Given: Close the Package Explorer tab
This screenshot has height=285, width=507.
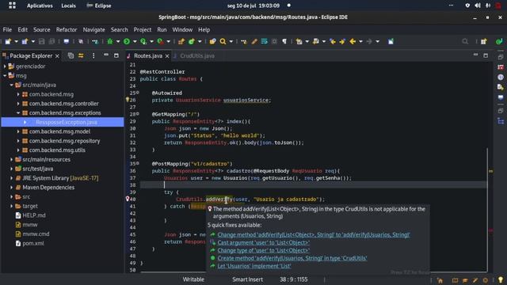Looking at the screenshot, I should point(57,56).
